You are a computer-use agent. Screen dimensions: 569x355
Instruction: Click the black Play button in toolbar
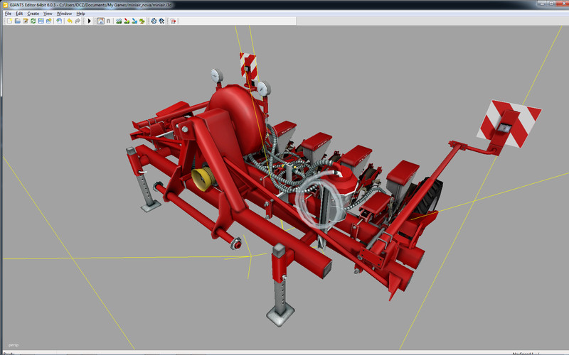click(89, 21)
